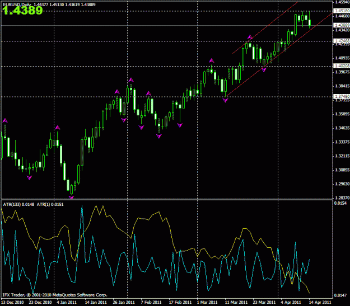This screenshot has width=350, height=306.
Task: Click the up fractal arrow touching the upper channel line
Action: [250, 37]
